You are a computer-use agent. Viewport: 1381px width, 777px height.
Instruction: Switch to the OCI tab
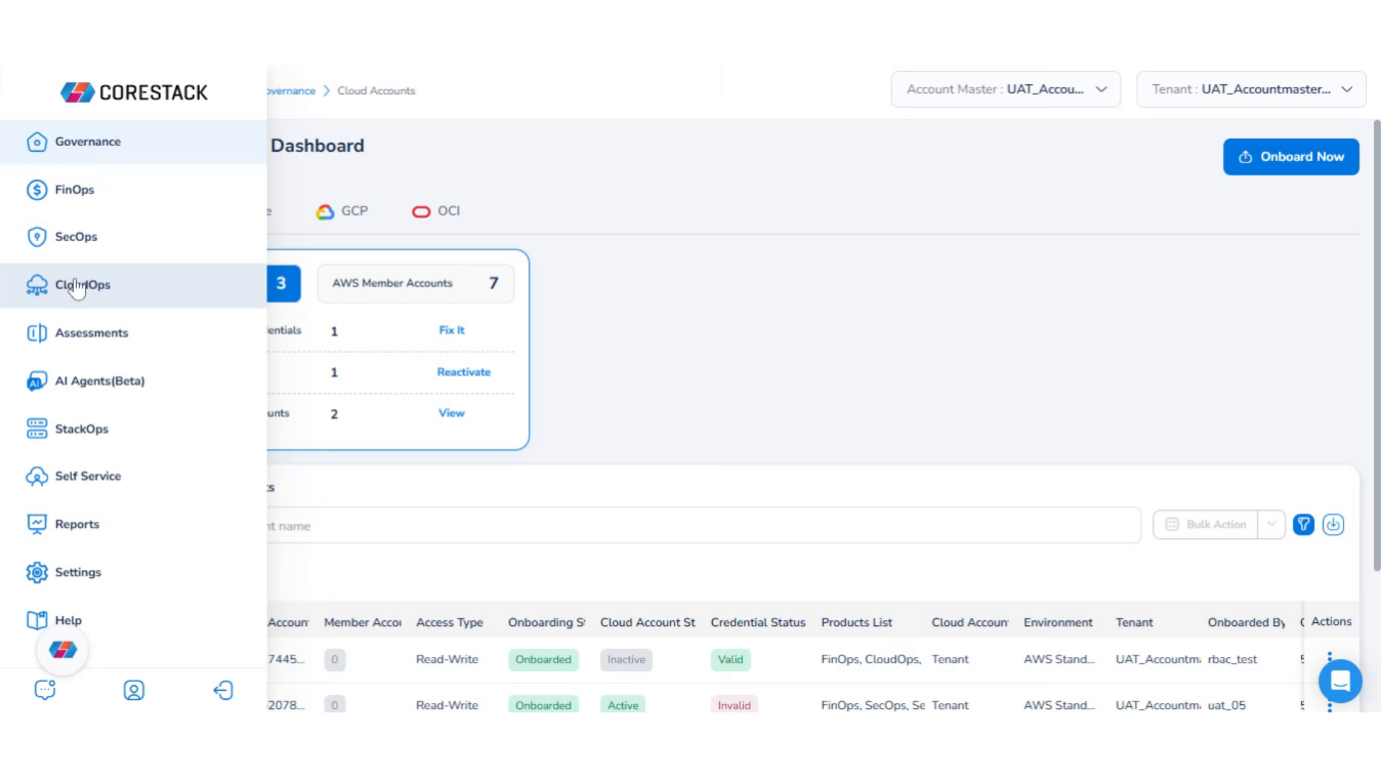point(436,212)
